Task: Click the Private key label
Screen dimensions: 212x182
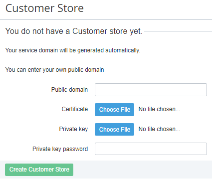Action: click(x=73, y=129)
